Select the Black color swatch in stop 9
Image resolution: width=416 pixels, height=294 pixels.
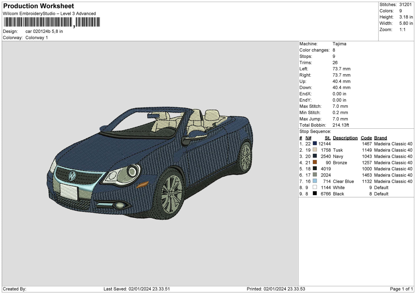pyautogui.click(x=315, y=194)
